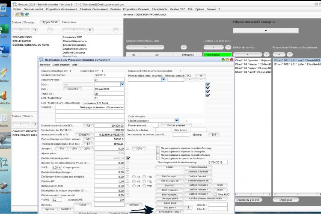Open the Gestion CRC menu
The height and width of the screenshot is (214, 321).
point(178,9)
